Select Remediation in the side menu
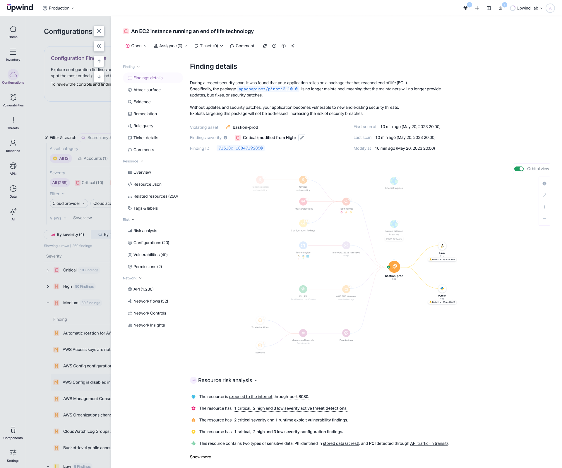 [145, 114]
